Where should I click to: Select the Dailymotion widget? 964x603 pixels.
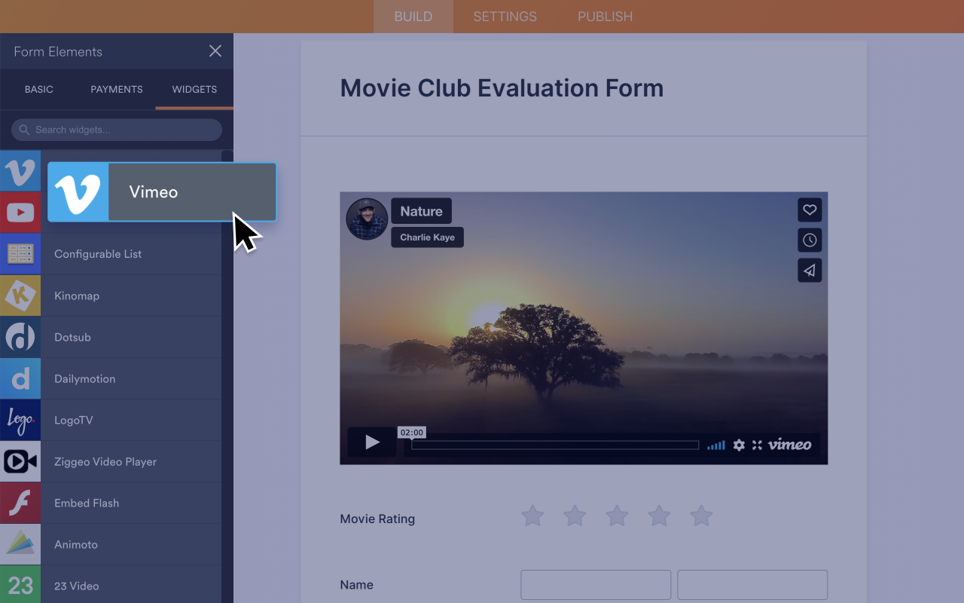[84, 378]
